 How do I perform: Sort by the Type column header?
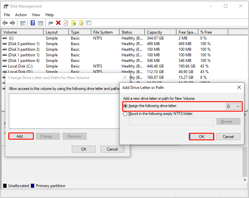pos(80,32)
